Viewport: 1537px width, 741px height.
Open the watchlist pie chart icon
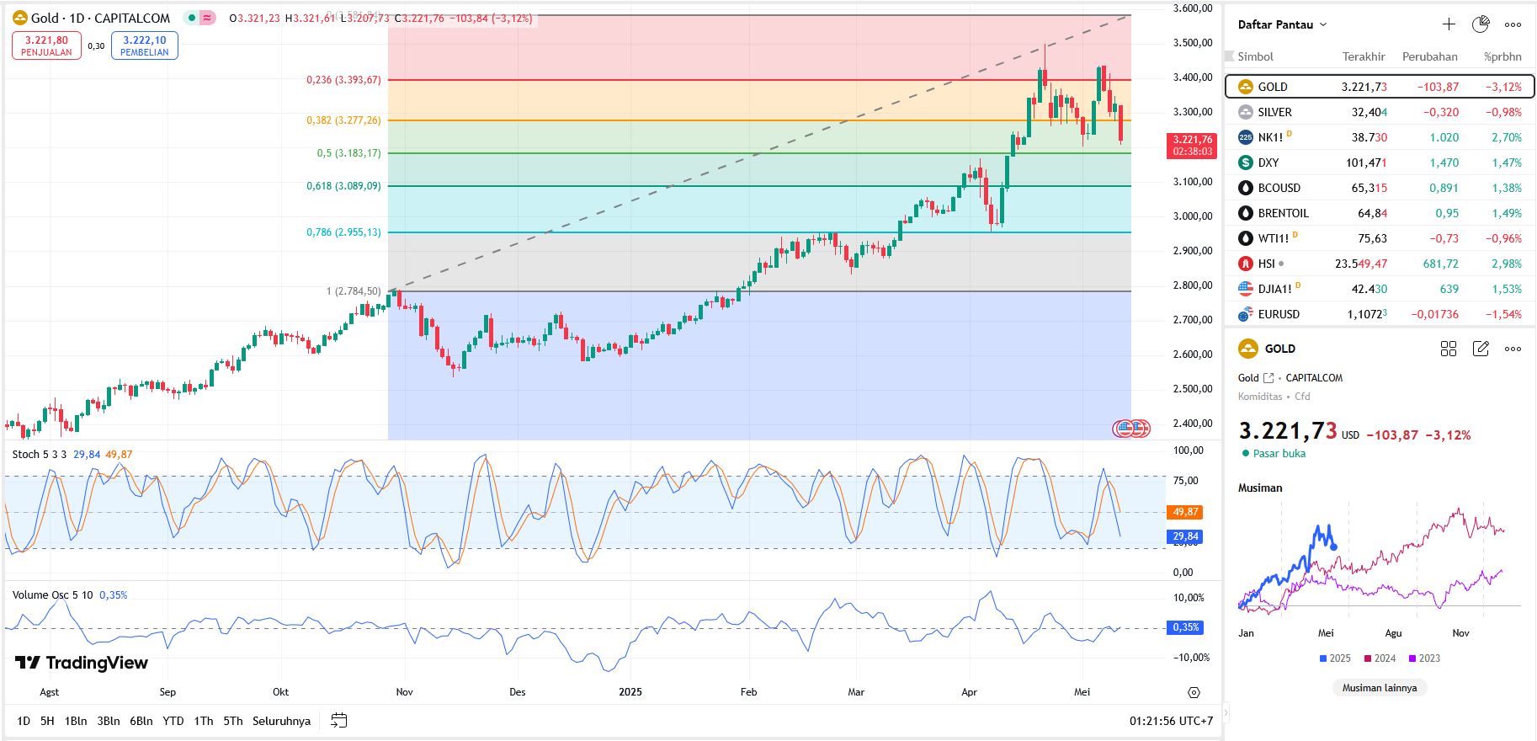pos(1481,24)
